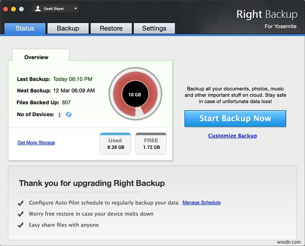Open the Restore tab
This screenshot has height=246, width=305.
(111, 28)
